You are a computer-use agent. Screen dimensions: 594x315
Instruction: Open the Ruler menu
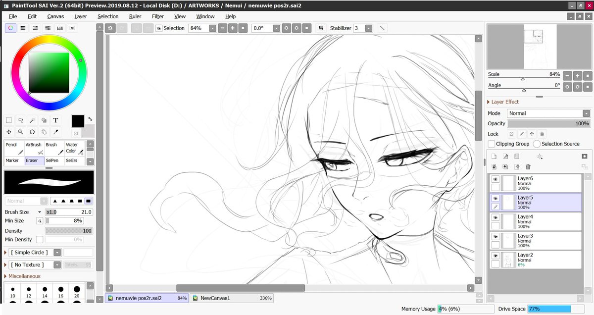coord(135,16)
